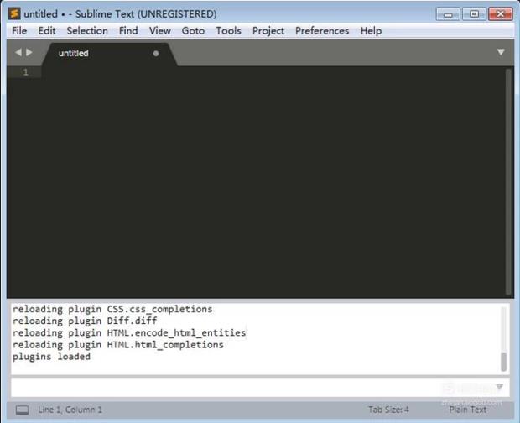Open console input history dropdown arrow
Screen dimensions: 520x423
(499, 387)
